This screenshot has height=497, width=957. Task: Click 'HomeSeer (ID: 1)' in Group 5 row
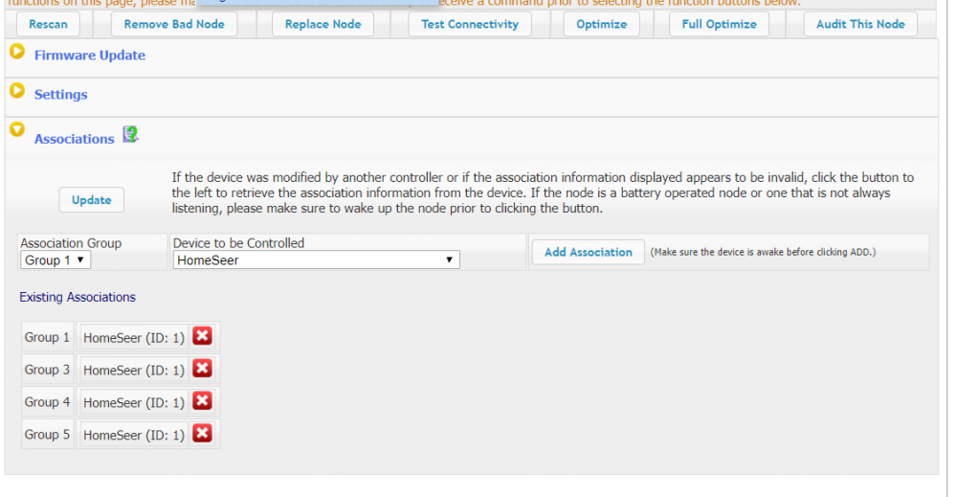coord(134,435)
